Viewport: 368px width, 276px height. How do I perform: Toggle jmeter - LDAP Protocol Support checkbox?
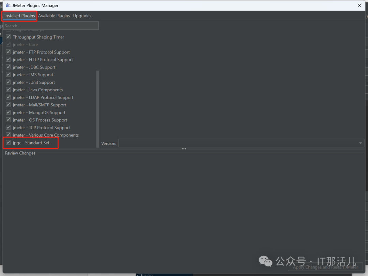coord(9,97)
